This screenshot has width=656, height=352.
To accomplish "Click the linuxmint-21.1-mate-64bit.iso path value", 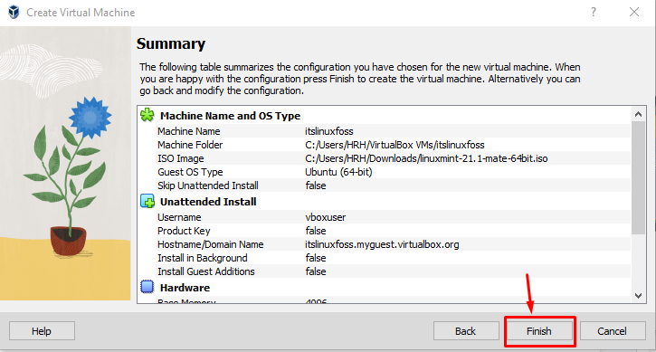I will click(426, 158).
